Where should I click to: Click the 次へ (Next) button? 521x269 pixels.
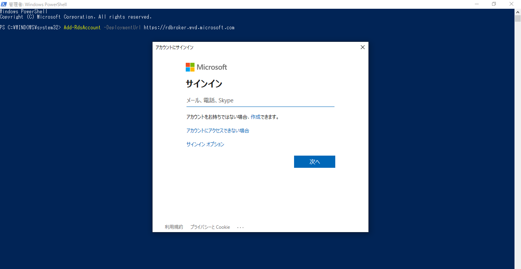coord(314,162)
